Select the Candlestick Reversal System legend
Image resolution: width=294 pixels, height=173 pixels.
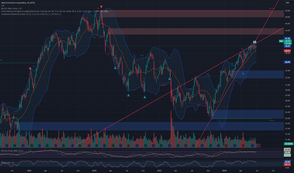(31, 14)
